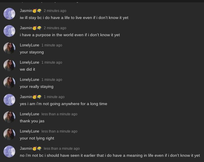Click LonelyLune username above "we did it"
The width and height of the screenshot is (204, 162).
point(30,62)
